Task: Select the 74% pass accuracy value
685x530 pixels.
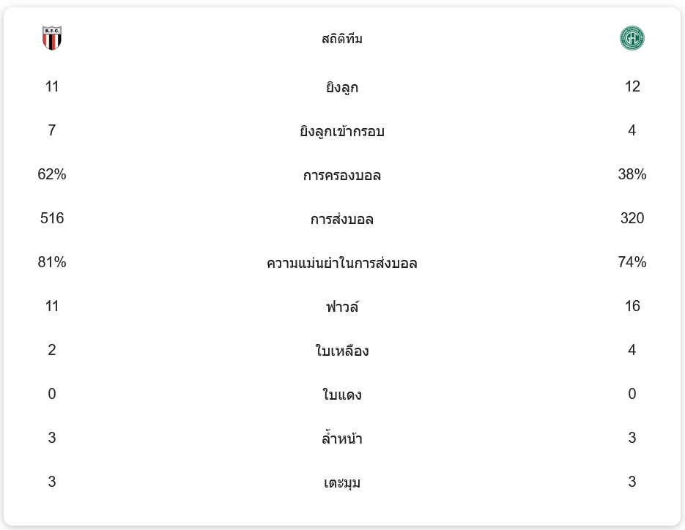Action: pos(632,262)
